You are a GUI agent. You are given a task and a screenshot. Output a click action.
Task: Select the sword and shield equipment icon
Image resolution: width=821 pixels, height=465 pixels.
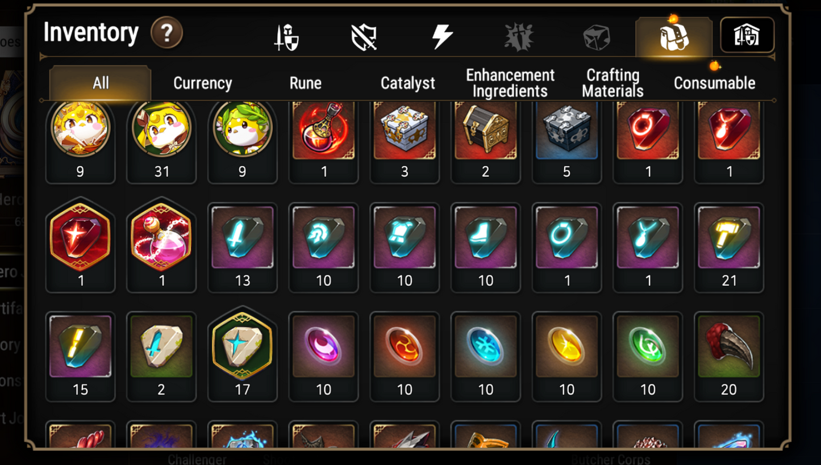[x=286, y=37]
